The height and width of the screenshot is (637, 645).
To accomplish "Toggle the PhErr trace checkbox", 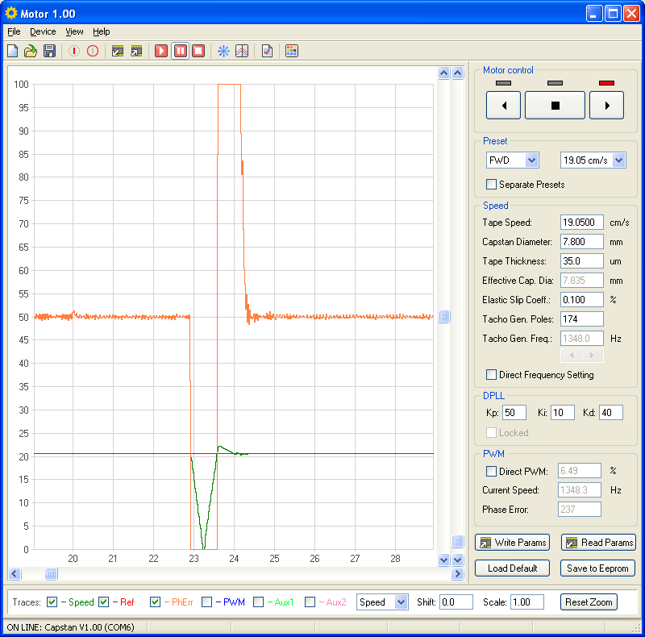I will point(155,602).
